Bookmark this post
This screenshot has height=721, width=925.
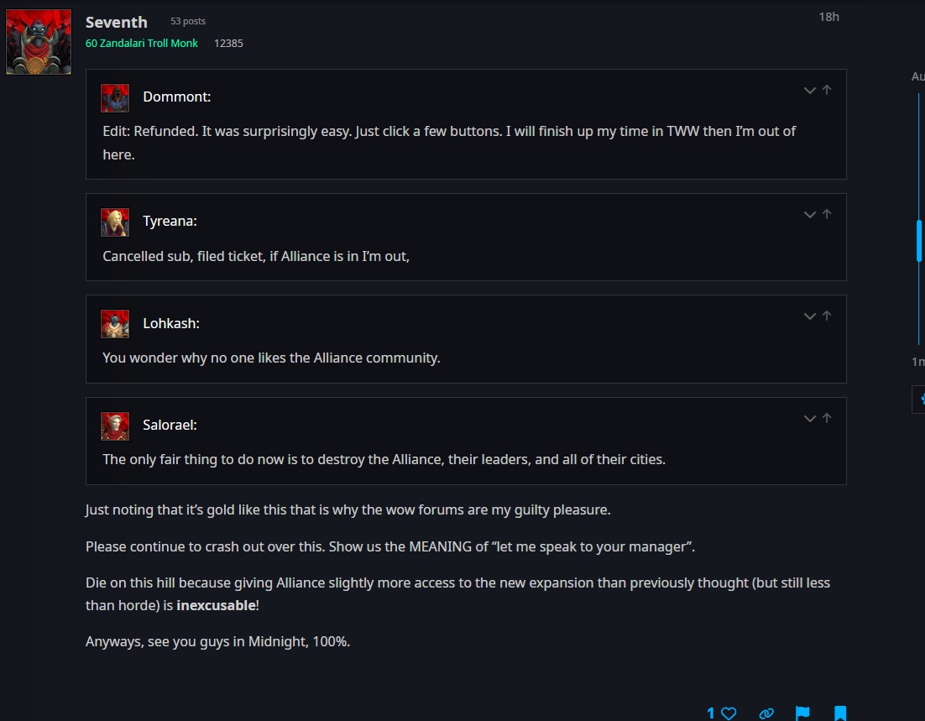tap(839, 713)
